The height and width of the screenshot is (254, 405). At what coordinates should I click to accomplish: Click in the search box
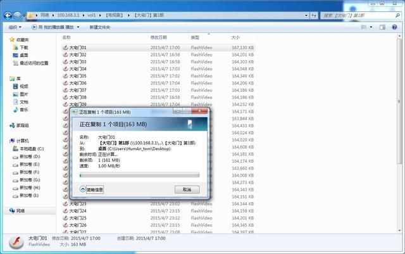(358, 16)
